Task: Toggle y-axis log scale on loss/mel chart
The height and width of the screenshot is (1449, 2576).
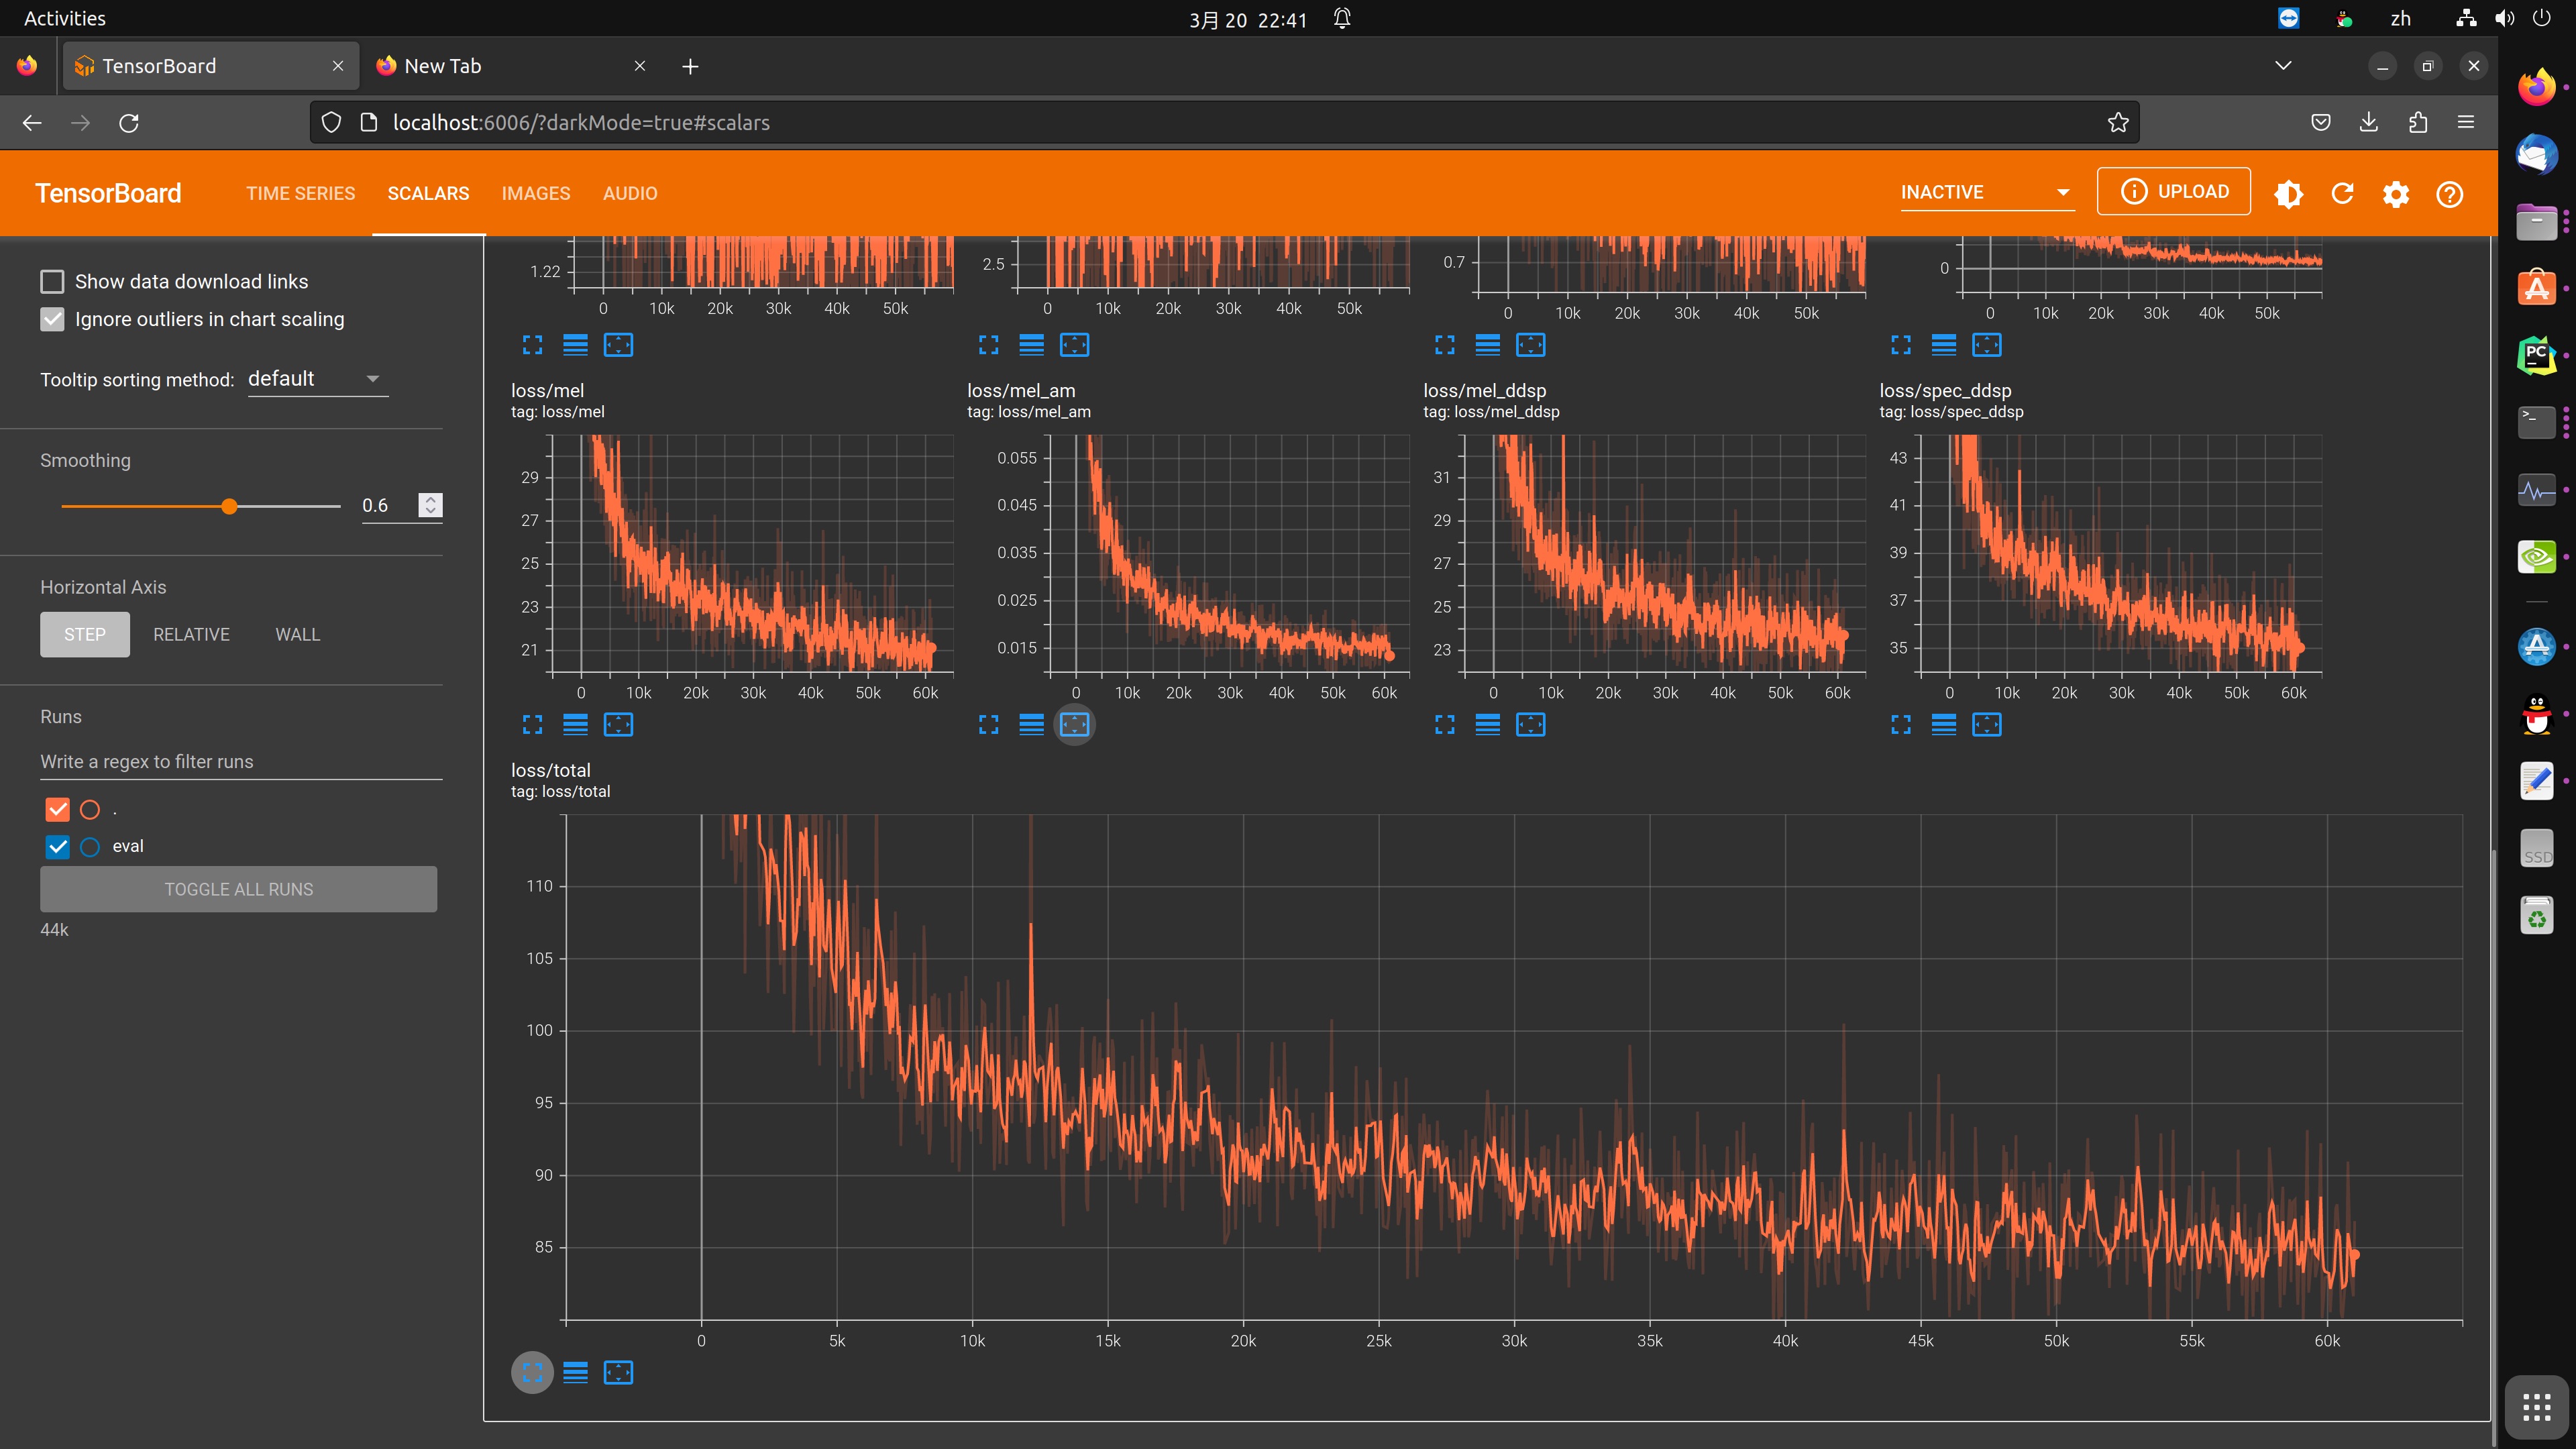Action: coord(575,724)
